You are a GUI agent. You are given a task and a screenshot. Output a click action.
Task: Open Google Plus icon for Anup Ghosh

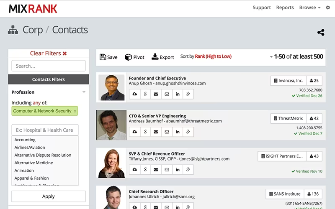coord(188,94)
